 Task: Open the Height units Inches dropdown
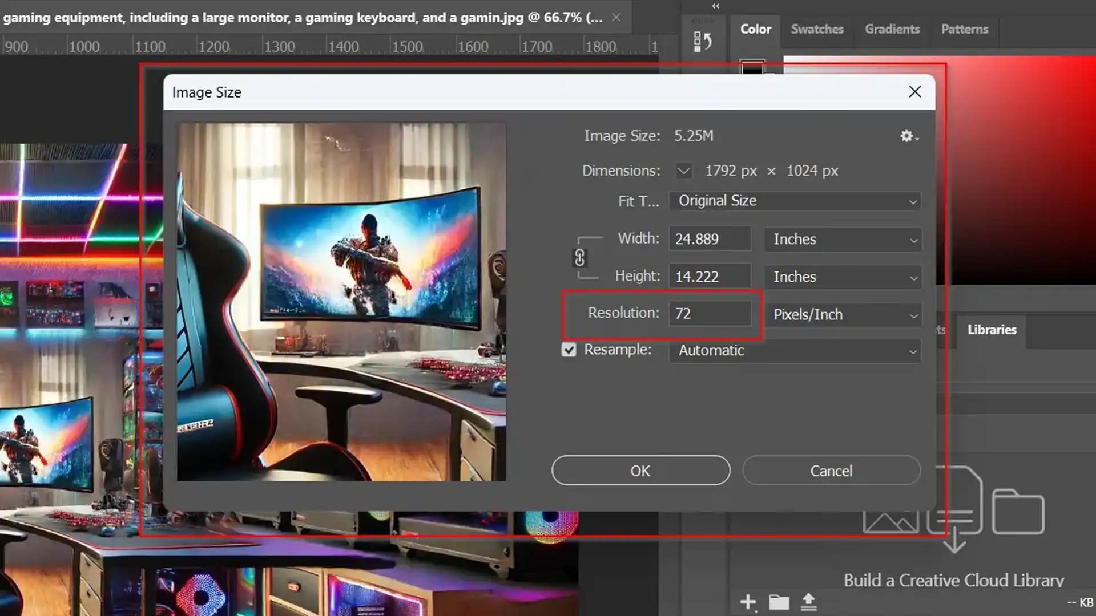(x=843, y=277)
